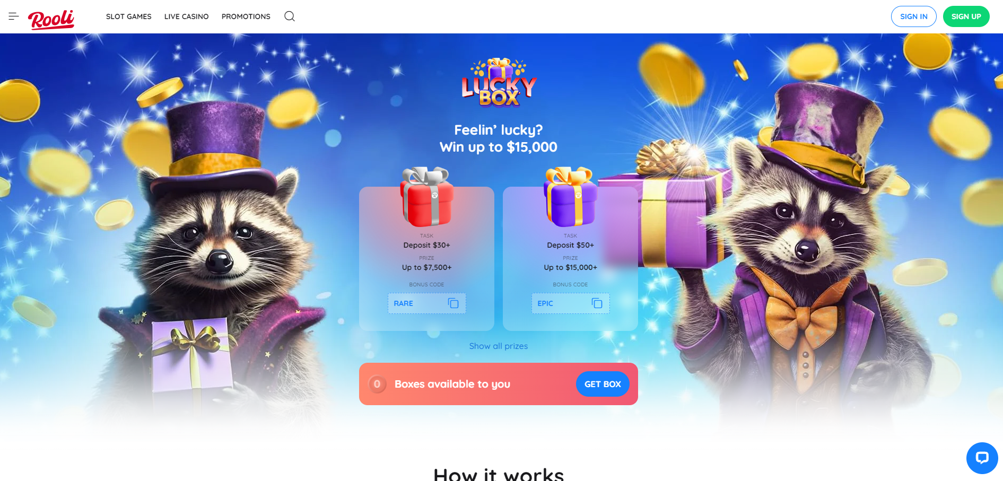Expand Show all prizes
Image resolution: width=1003 pixels, height=481 pixels.
[x=499, y=346]
